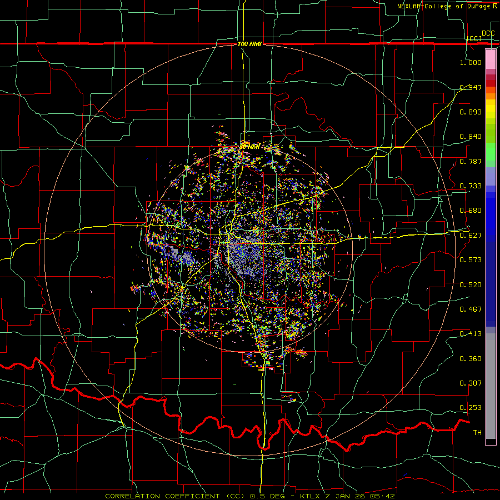Click the 0.520 scale value
Viewport: 500px width, 500px height.
pyautogui.click(x=471, y=285)
